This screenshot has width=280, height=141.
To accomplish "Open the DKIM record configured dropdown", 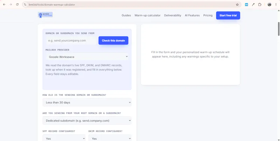I will coord(110,138).
